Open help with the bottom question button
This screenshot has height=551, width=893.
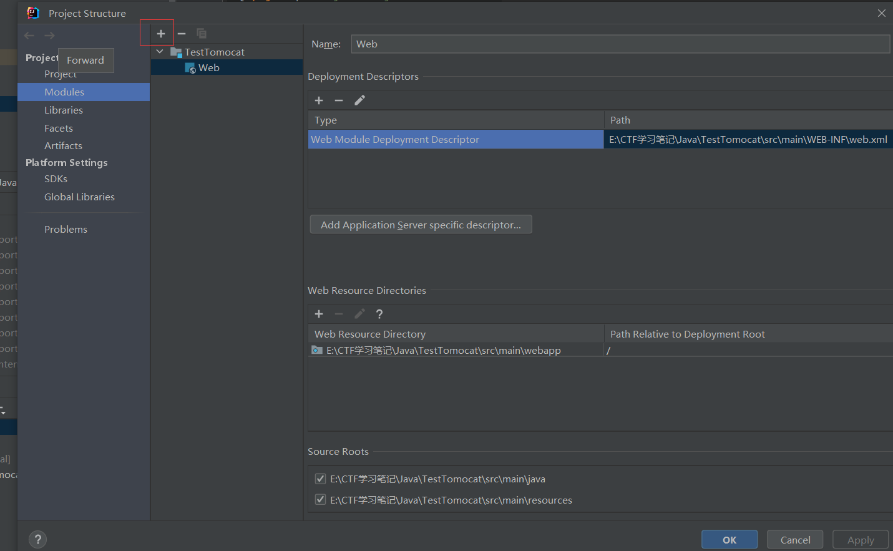(x=37, y=539)
